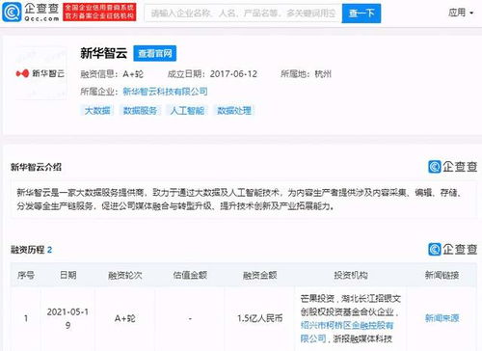Click the 2021-05-19 date cell

(x=67, y=318)
